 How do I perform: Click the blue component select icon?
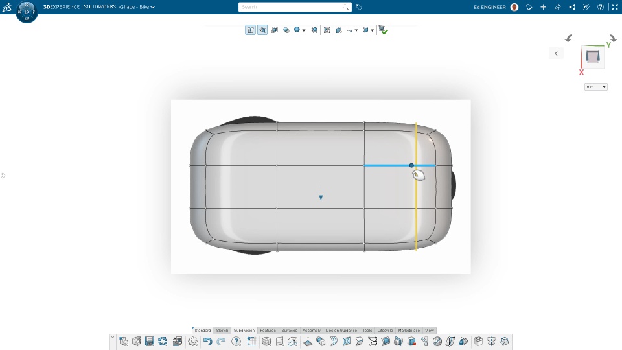[339, 30]
